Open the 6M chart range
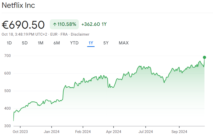The width and height of the screenshot is (213, 138). (x=57, y=43)
